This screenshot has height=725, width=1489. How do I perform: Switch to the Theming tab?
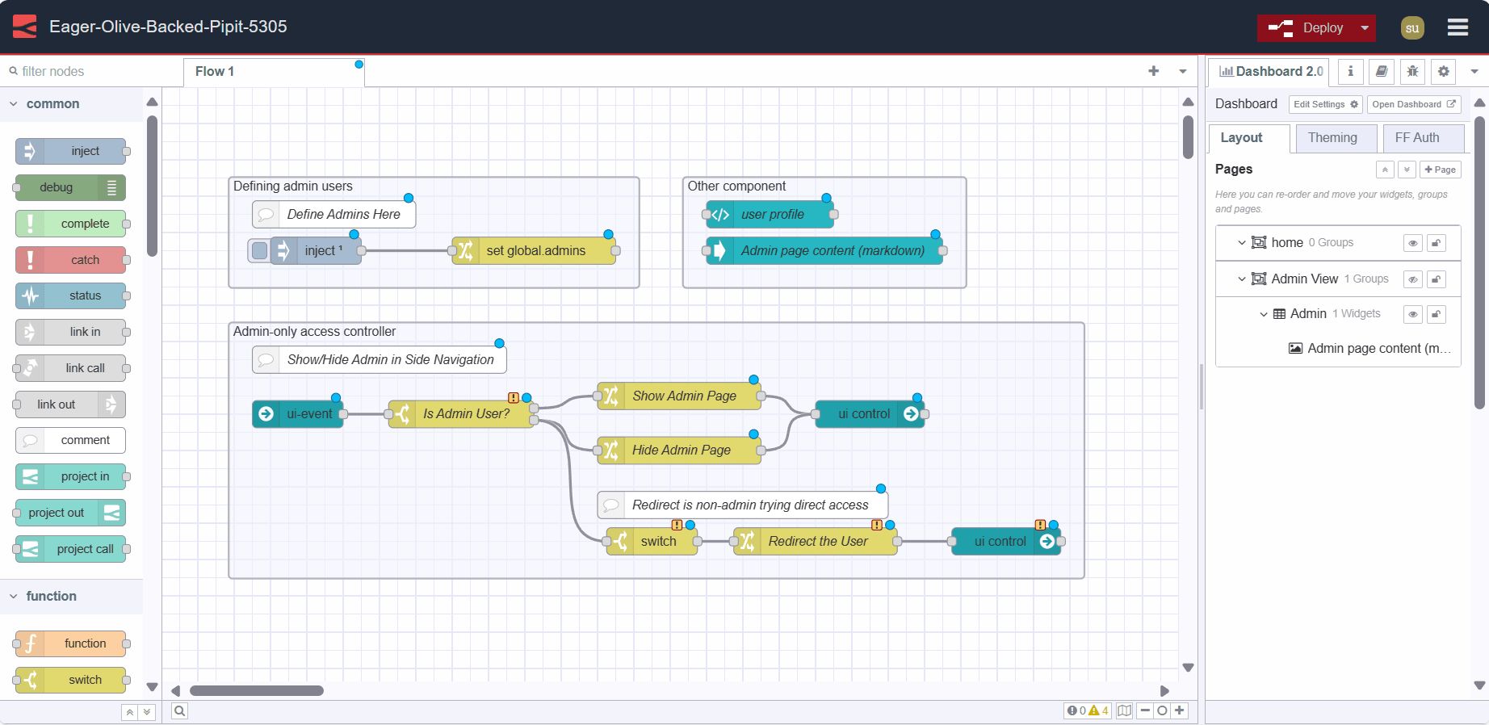1332,138
